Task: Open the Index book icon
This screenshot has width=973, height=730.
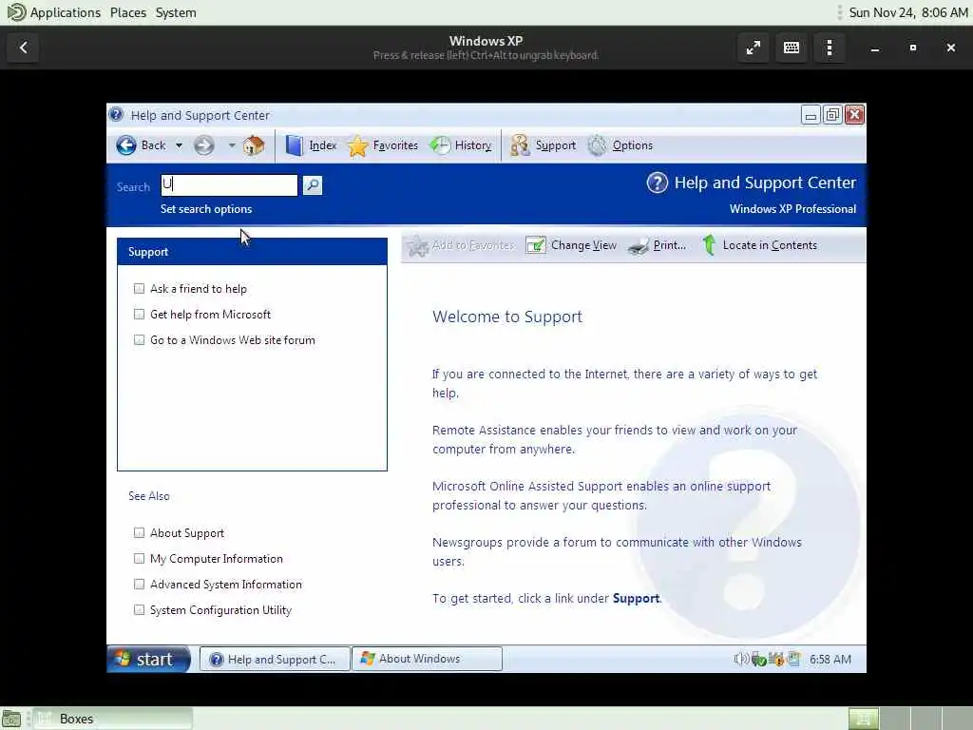Action: point(295,145)
